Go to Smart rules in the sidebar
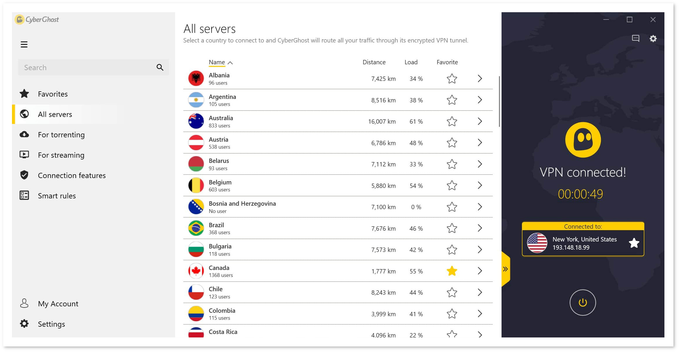Viewport: 679px width, 352px height. [x=57, y=196]
